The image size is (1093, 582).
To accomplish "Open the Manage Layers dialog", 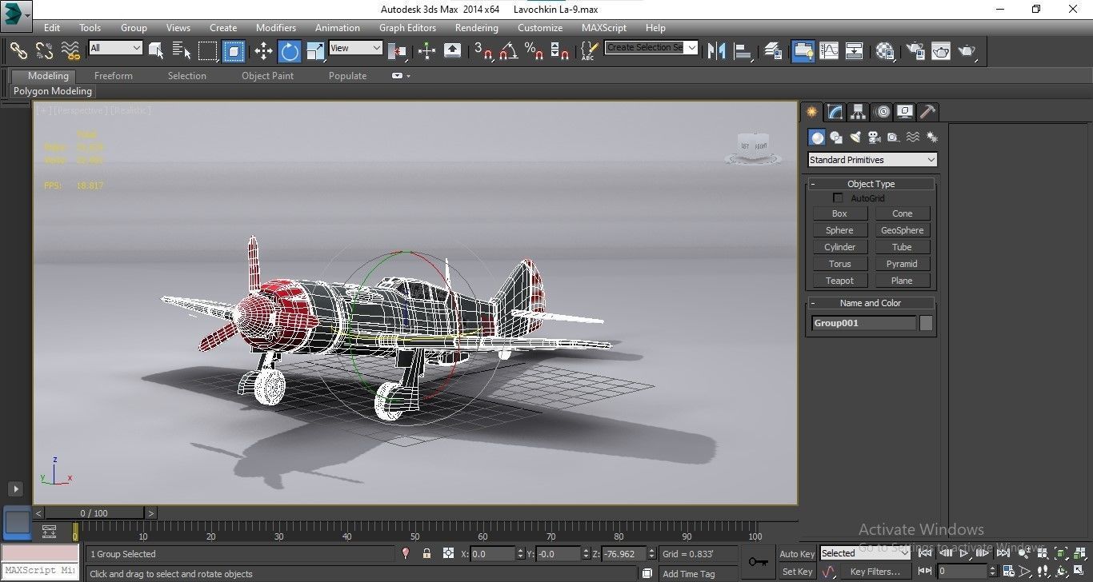I will (773, 51).
